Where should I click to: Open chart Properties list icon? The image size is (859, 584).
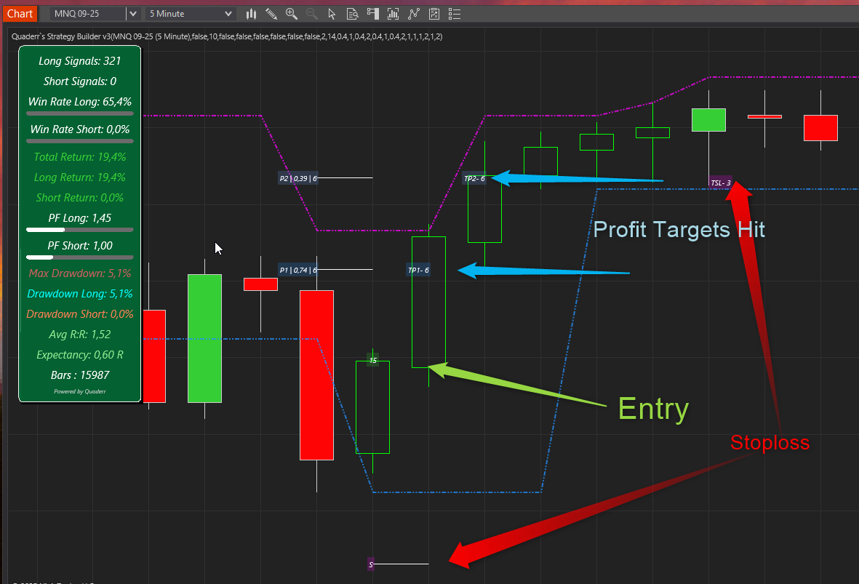[x=455, y=14]
